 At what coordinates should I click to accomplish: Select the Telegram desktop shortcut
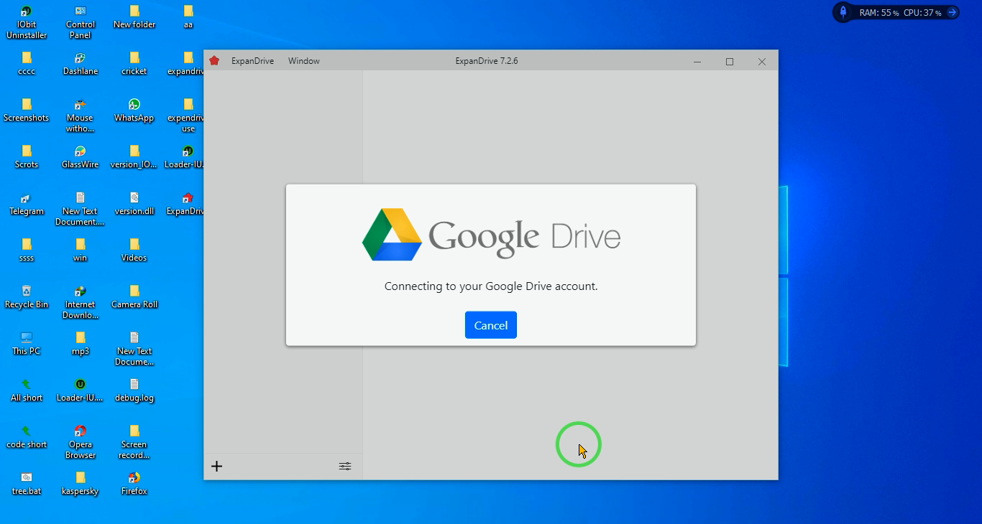click(27, 204)
